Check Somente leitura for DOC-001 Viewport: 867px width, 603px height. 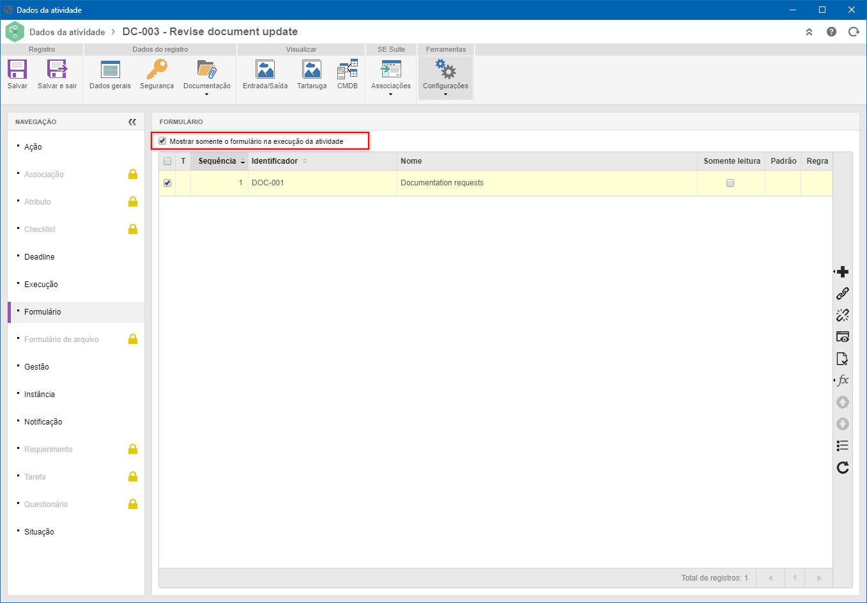click(730, 183)
